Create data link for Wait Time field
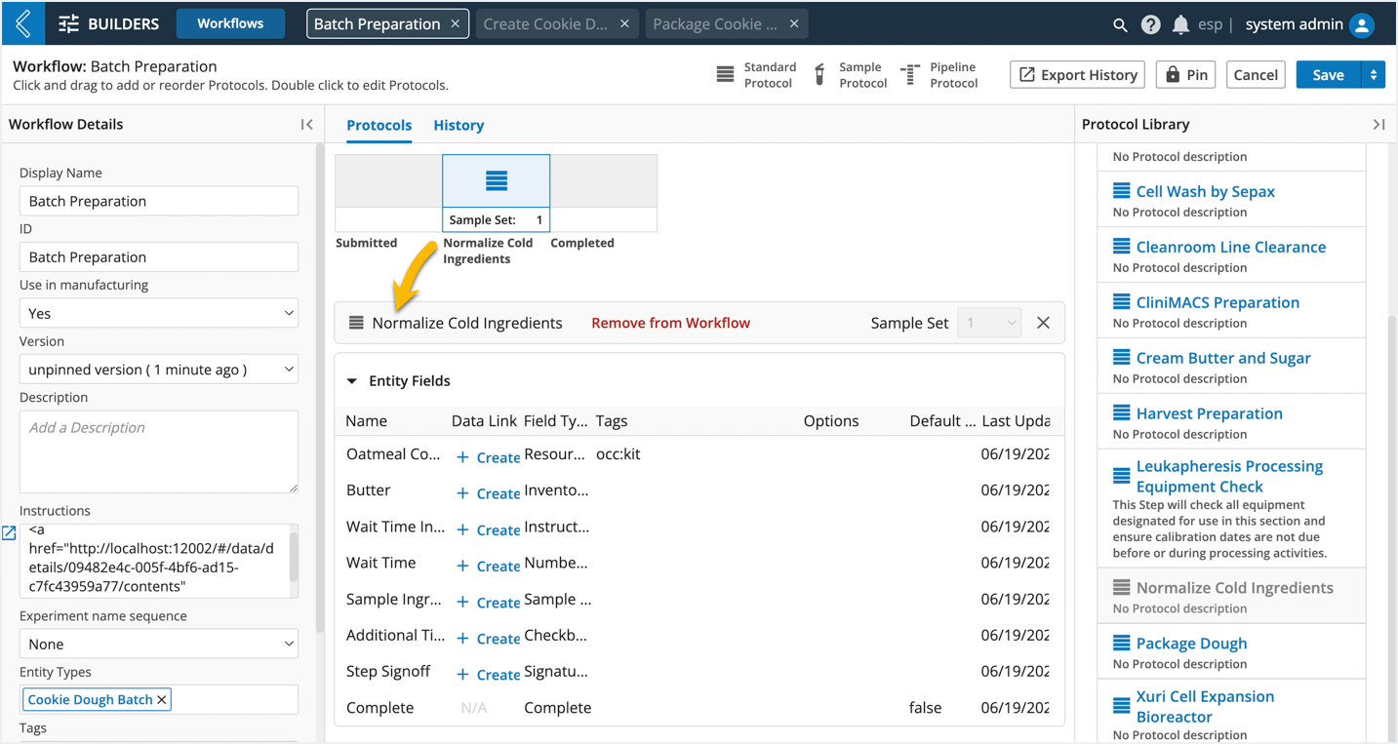This screenshot has height=744, width=1398. click(x=488, y=566)
